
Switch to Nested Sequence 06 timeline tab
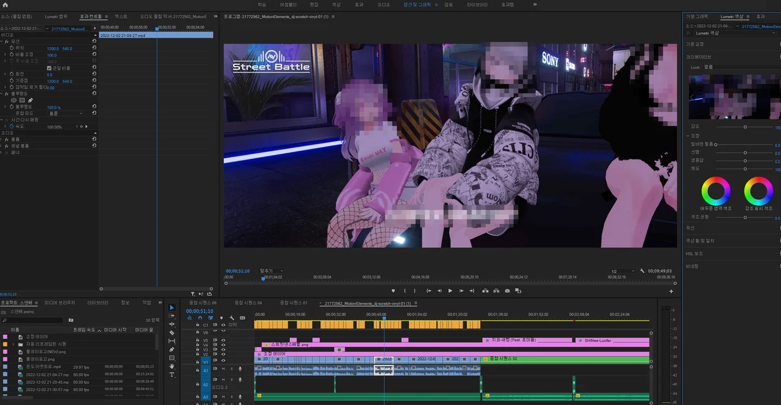point(203,302)
